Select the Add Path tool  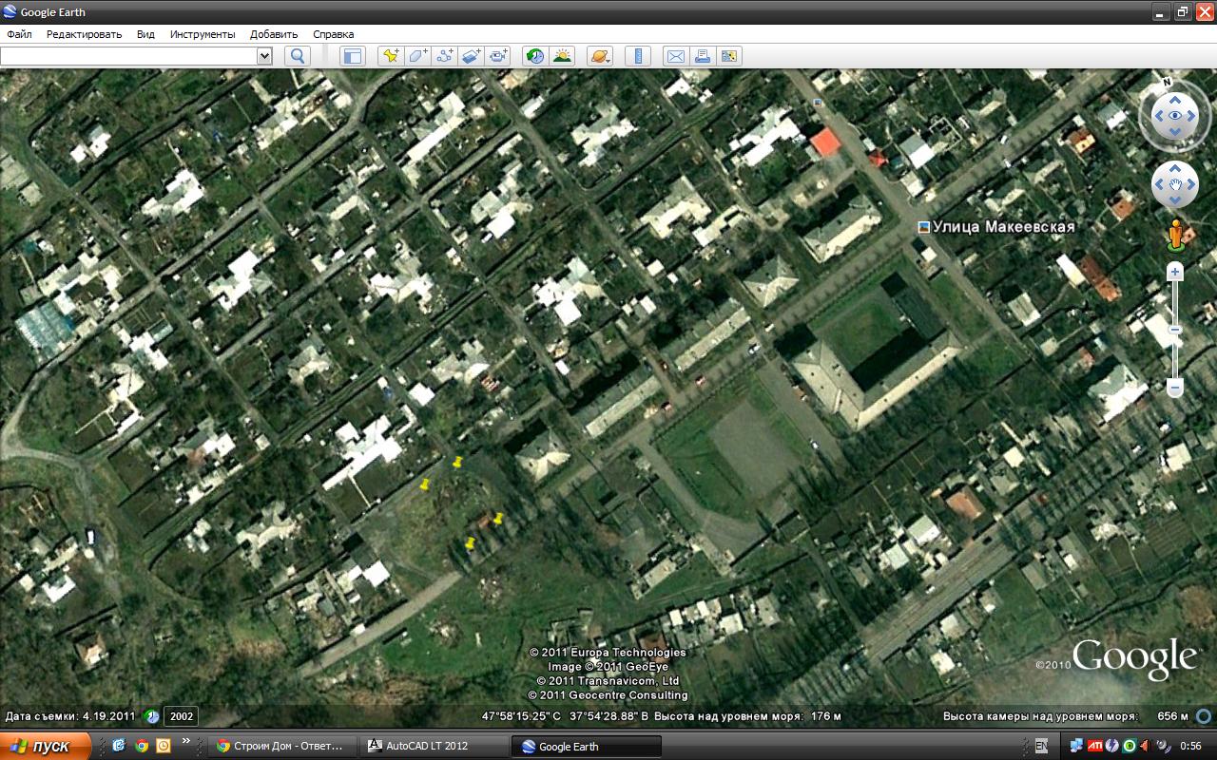pyautogui.click(x=444, y=56)
